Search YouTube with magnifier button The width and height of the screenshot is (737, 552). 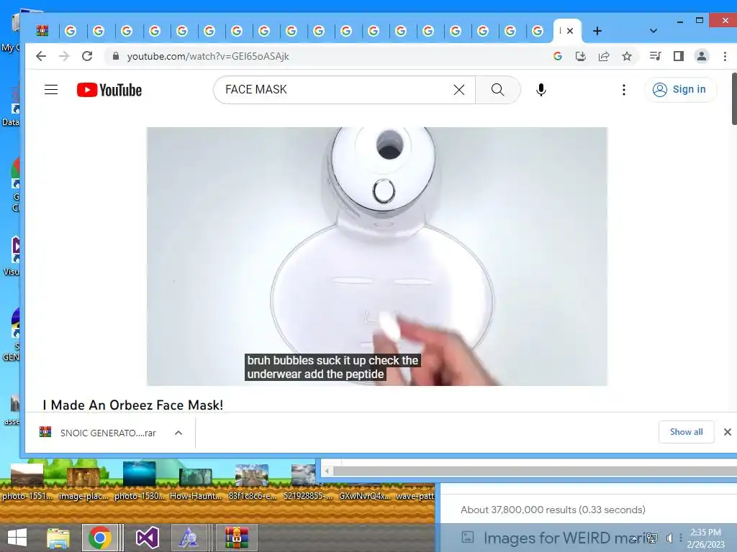[498, 90]
